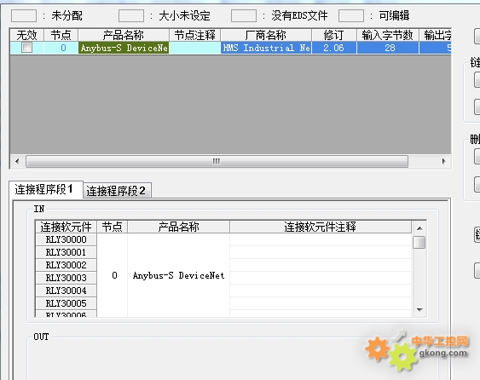
Task: Click the 修订 column header
Action: (x=334, y=35)
